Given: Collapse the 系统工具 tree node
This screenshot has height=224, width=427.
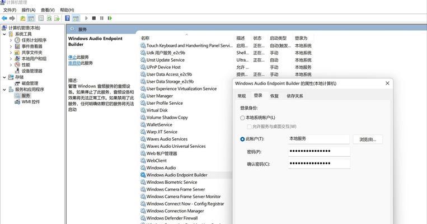Looking at the screenshot, I should pos(4,34).
